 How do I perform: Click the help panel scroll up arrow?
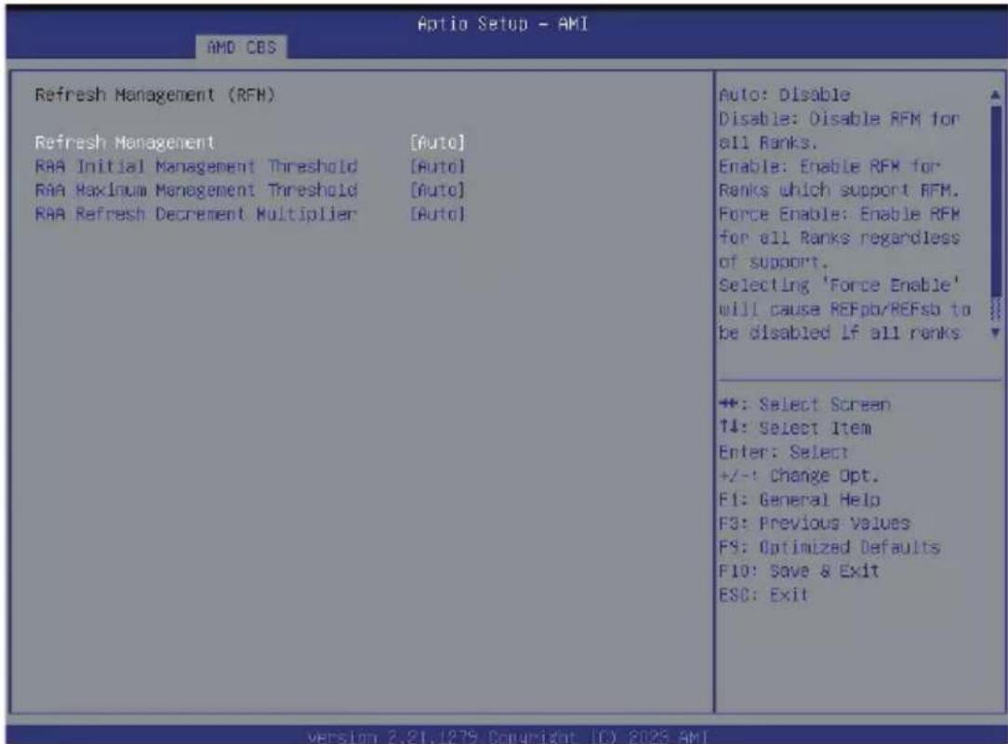click(995, 95)
